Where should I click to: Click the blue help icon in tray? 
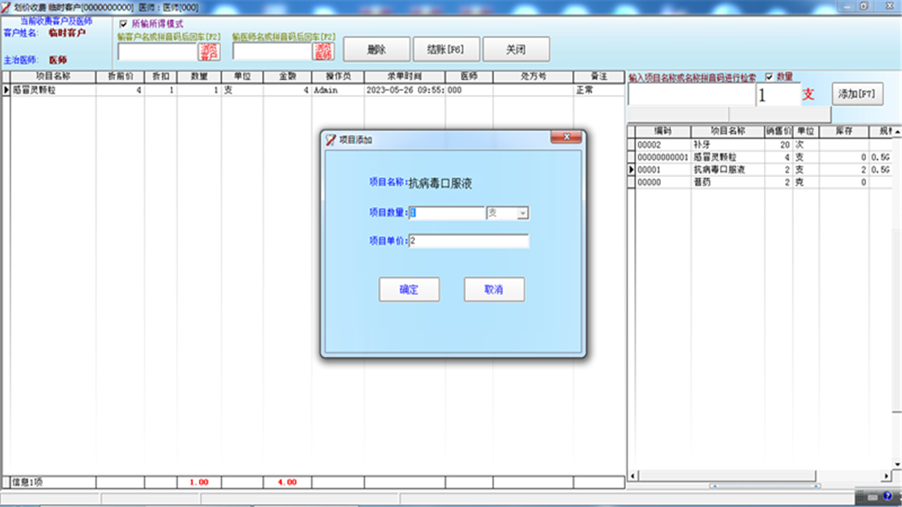pos(887,496)
